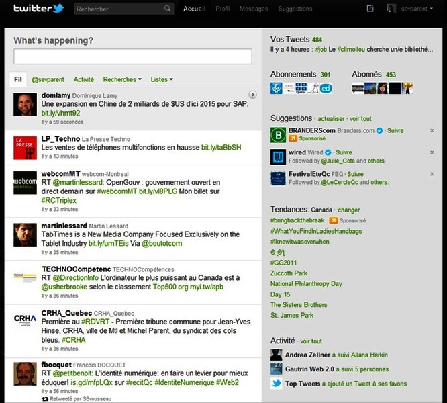This screenshot has width=447, height=403.
Task: Click martinlessard's profile photo
Action: click(x=25, y=234)
